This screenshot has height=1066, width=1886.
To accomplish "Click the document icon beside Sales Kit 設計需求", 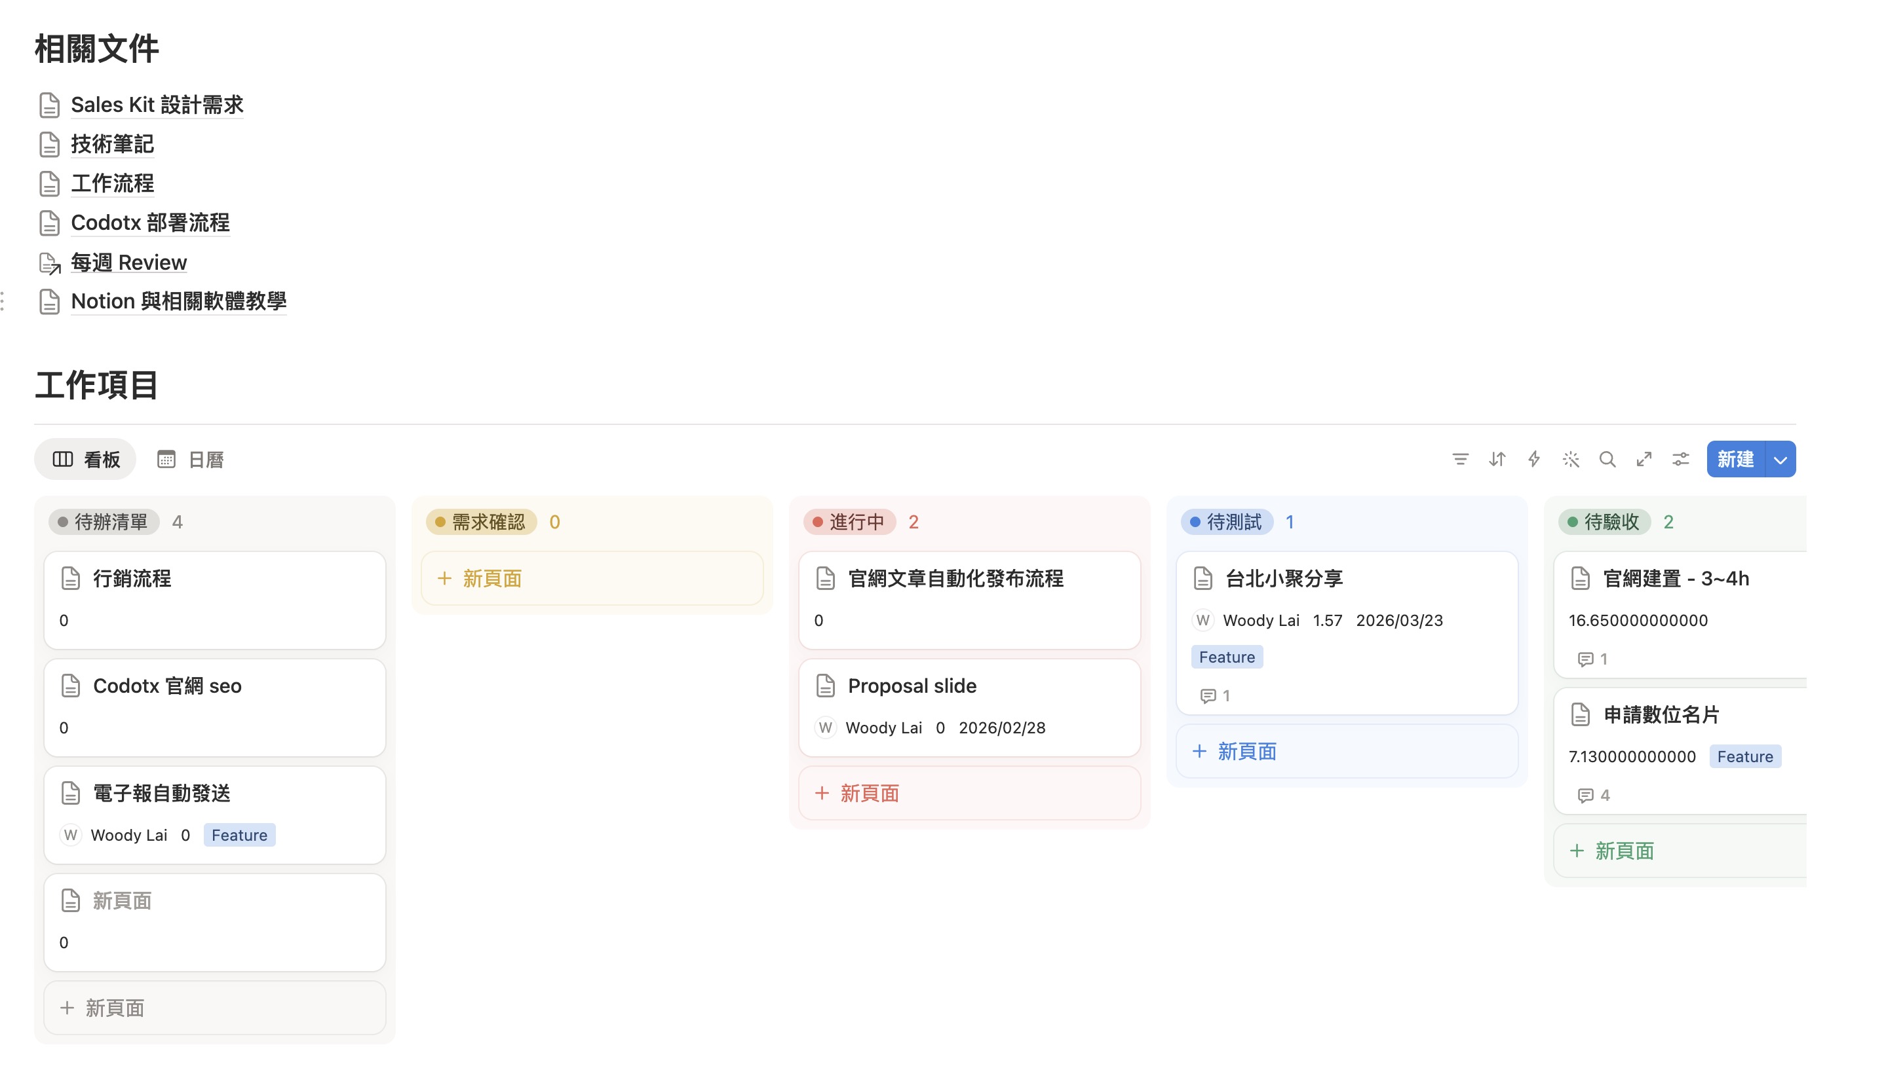I will coord(48,105).
